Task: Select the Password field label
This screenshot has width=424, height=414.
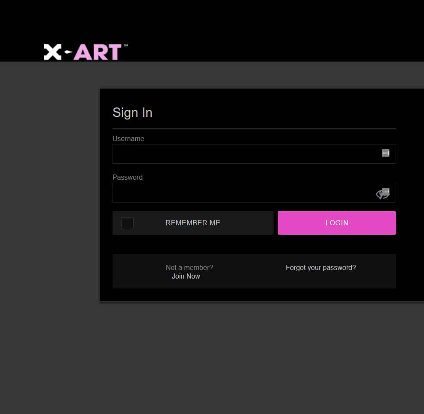Action: click(127, 177)
